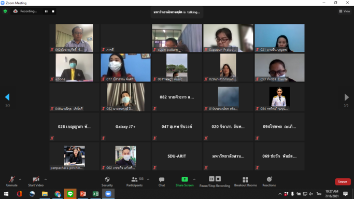
Task: Select participant 002 video tile
Action: click(x=125, y=156)
